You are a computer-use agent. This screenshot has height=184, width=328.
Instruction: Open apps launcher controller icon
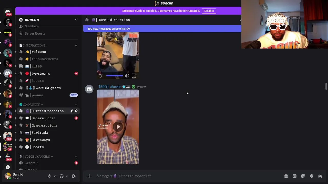tap(320, 176)
